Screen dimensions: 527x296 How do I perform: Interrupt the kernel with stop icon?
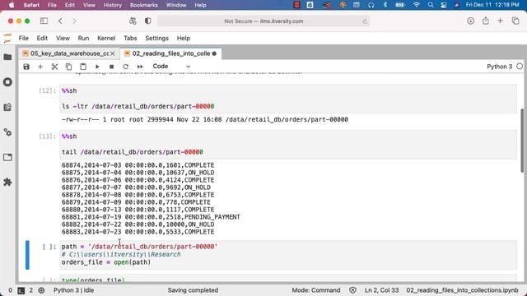(112, 67)
